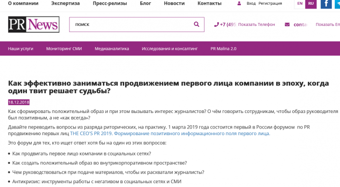Click the envelope email icon
340x187 pixels.
287,24
